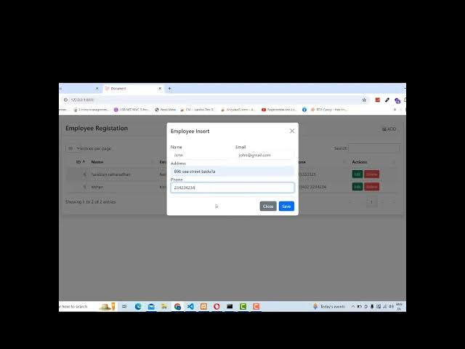Click the browser address bar
This screenshot has width=465, height=349.
(x=211, y=100)
